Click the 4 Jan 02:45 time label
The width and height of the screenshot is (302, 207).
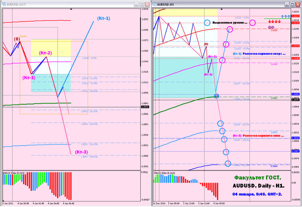[x=38, y=203]
